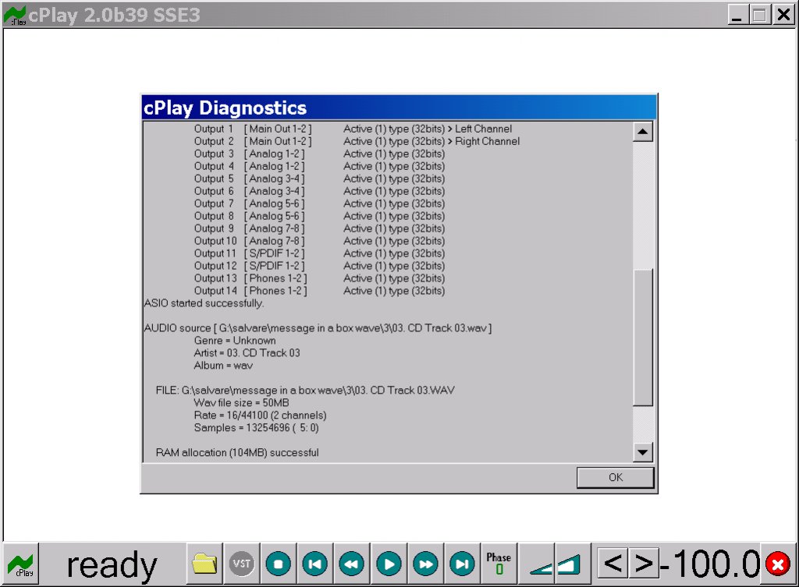The width and height of the screenshot is (799, 587).
Task: Click the "<" arrow button
Action: pos(613,564)
